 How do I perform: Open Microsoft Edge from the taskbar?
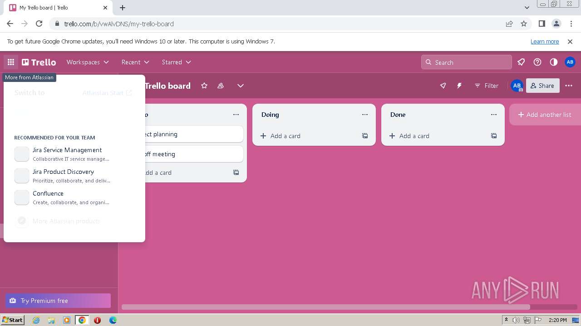coord(113,320)
